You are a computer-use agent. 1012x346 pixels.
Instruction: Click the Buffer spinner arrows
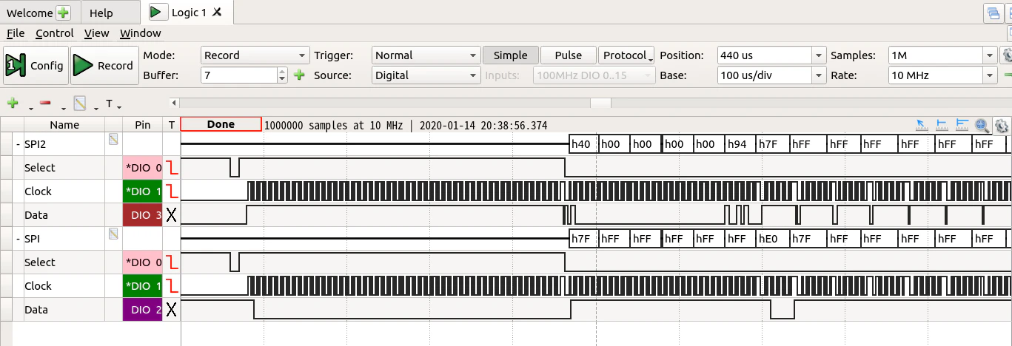click(282, 75)
